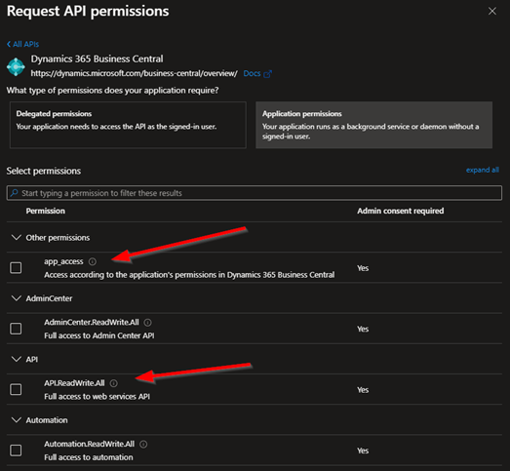510x471 pixels.
Task: Collapse the Other permissions group
Action: tap(17, 238)
